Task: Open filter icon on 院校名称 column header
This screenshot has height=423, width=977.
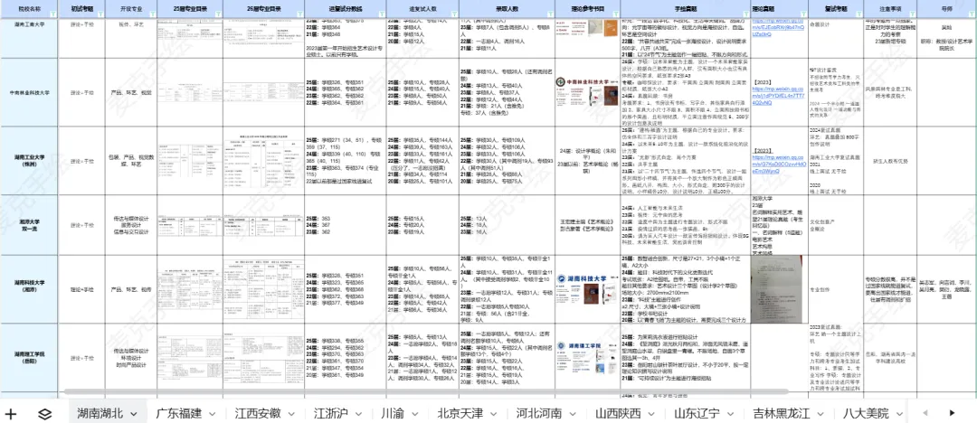Action: coord(52,13)
